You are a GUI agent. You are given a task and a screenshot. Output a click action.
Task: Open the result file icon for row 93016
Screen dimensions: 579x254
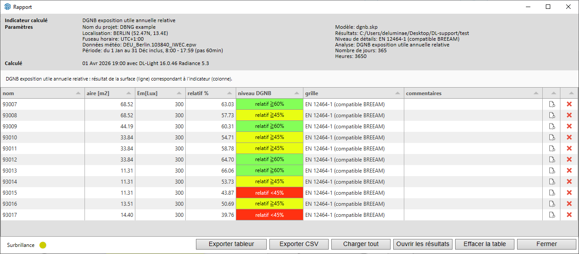552,204
